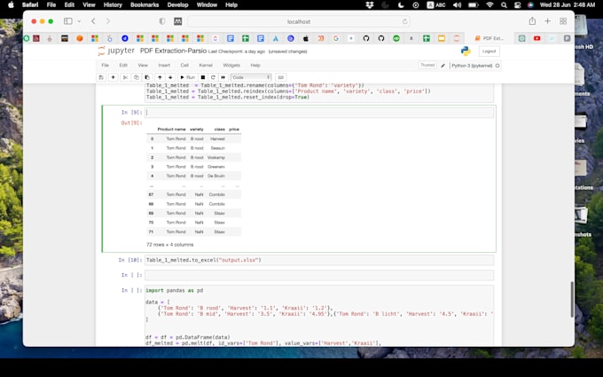
Task: Click into the In [9] code cell
Action: click(x=319, y=113)
